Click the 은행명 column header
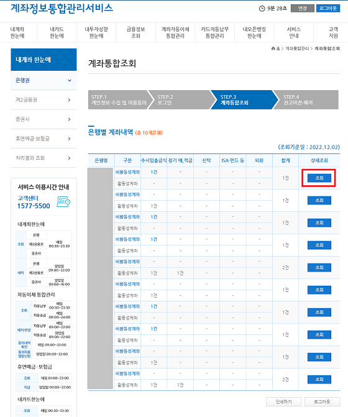Screen dimensions: 348x417 (x=101, y=160)
